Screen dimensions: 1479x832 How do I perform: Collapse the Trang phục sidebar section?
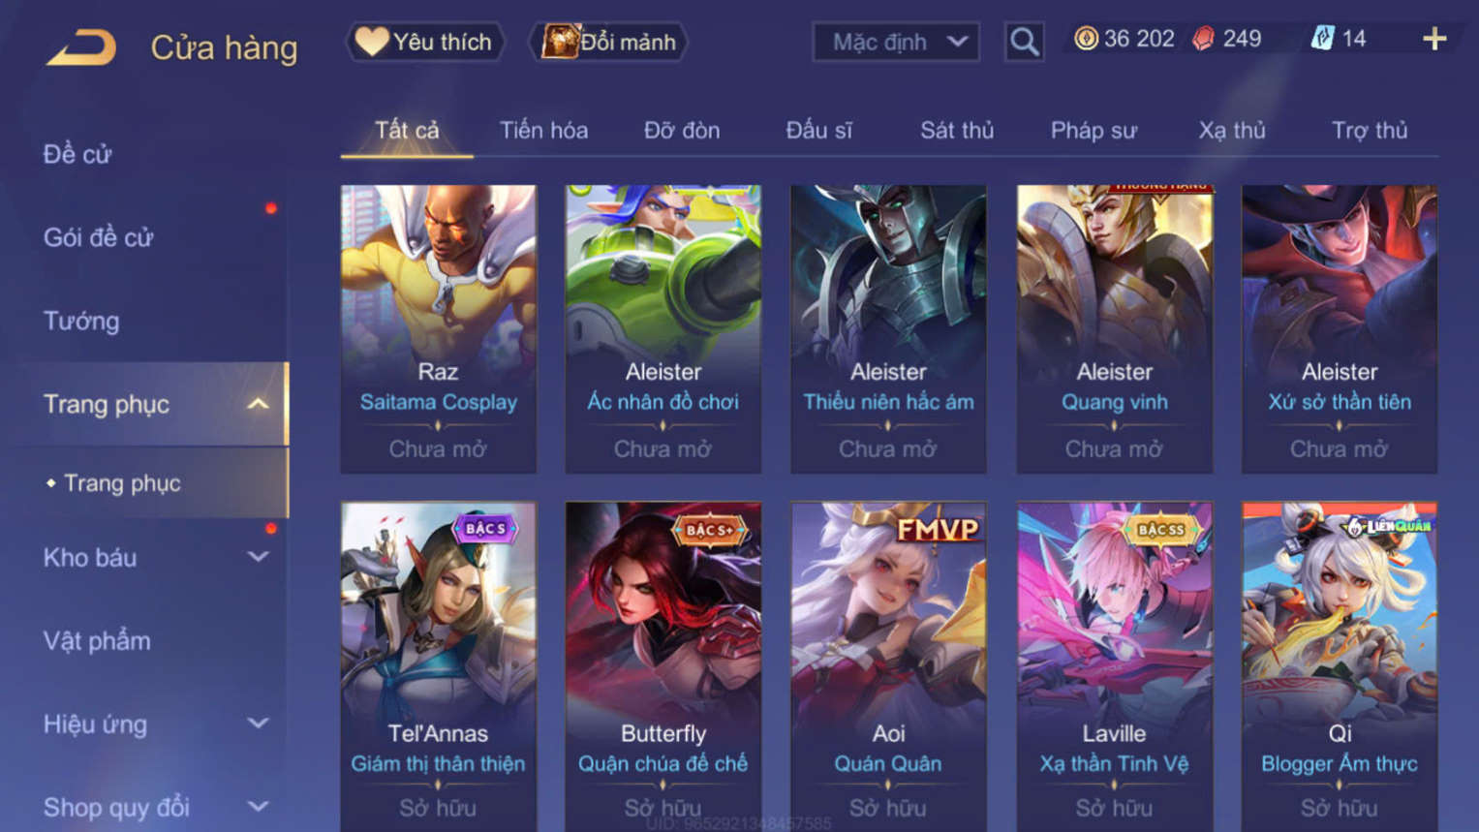pos(258,404)
